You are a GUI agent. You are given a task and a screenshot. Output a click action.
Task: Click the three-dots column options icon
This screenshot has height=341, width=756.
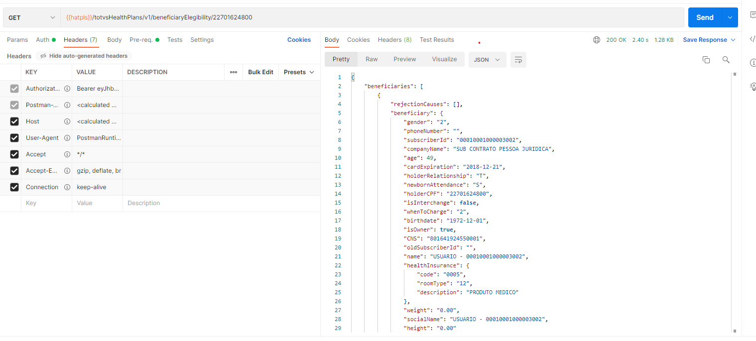pyautogui.click(x=233, y=72)
